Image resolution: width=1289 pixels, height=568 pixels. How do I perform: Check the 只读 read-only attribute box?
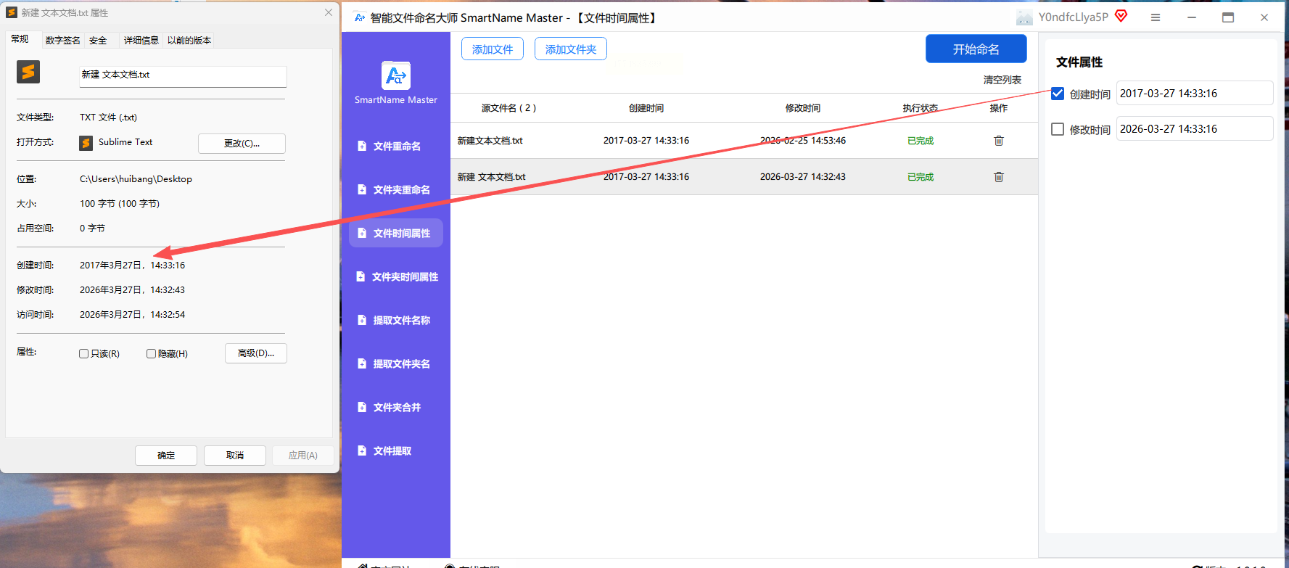(x=84, y=354)
